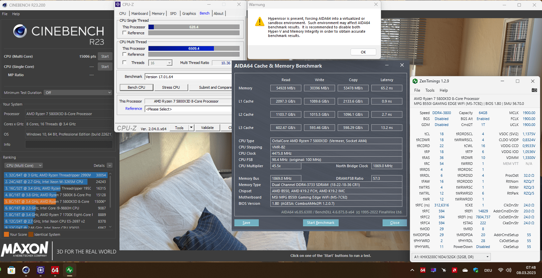Click Submit and Compare in CPU-Z
Viewport: 542px width, 278px height.
click(x=211, y=87)
